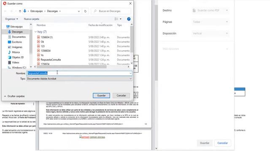Open Disposición dropdown in print panel
The width and height of the screenshot is (270, 151).
pos(211,34)
